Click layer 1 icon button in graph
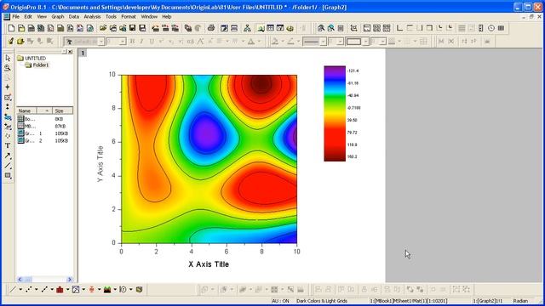This screenshot has height=306, width=545. [83, 53]
